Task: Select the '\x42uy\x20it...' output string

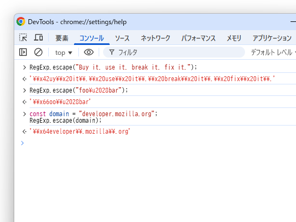Action: coord(152,79)
